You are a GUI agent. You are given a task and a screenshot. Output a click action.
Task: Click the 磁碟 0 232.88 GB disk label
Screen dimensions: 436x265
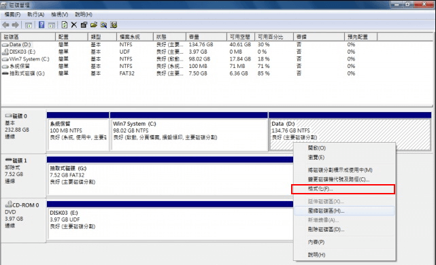pos(23,132)
